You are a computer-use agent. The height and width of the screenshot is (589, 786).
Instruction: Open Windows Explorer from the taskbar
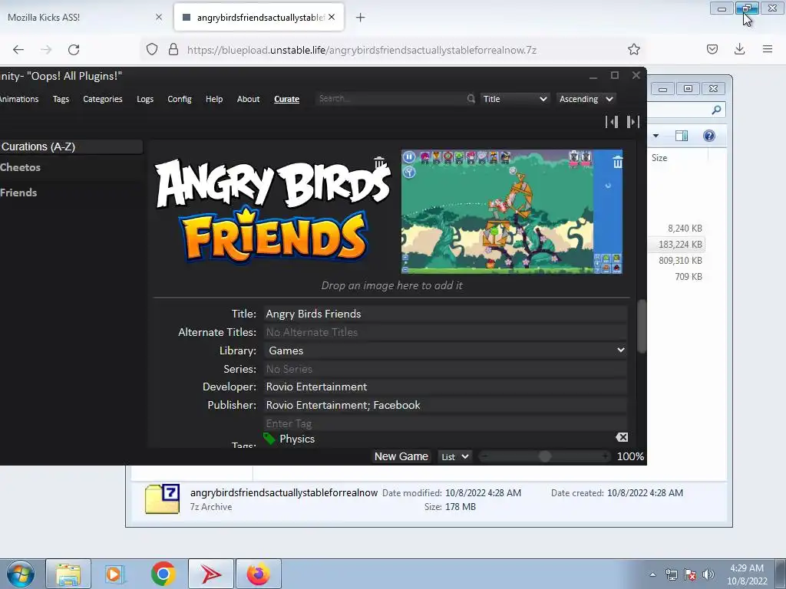click(68, 574)
